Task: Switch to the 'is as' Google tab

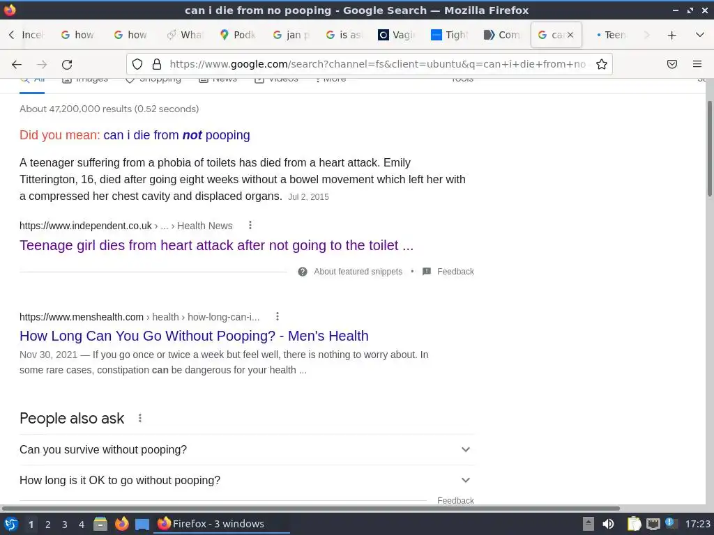Action: [x=344, y=35]
